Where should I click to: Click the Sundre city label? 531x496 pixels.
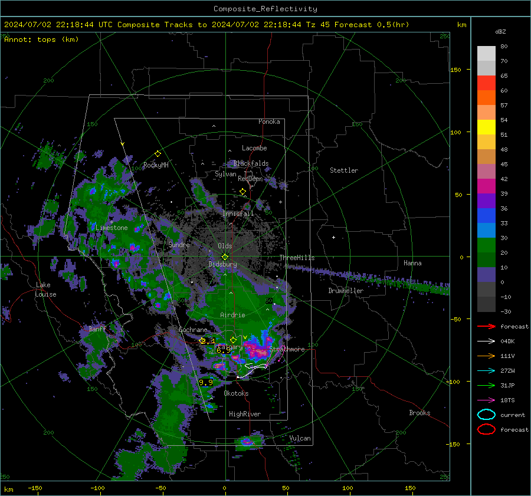179,244
